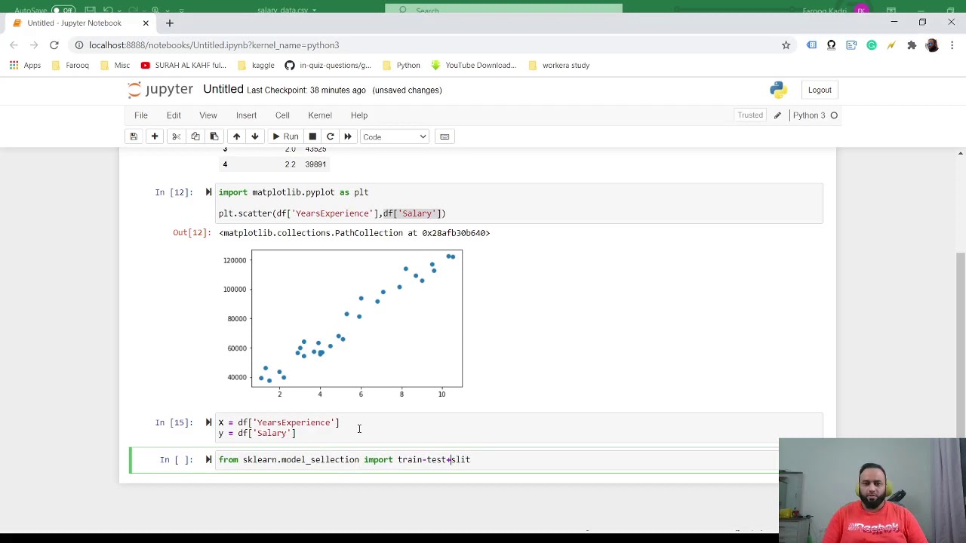Restart kernel and rerun the notebook

pyautogui.click(x=348, y=137)
